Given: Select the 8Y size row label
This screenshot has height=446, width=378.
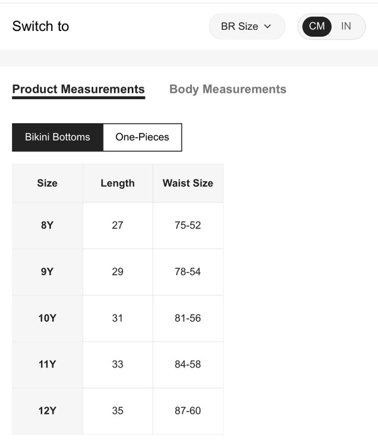Looking at the screenshot, I should (48, 225).
